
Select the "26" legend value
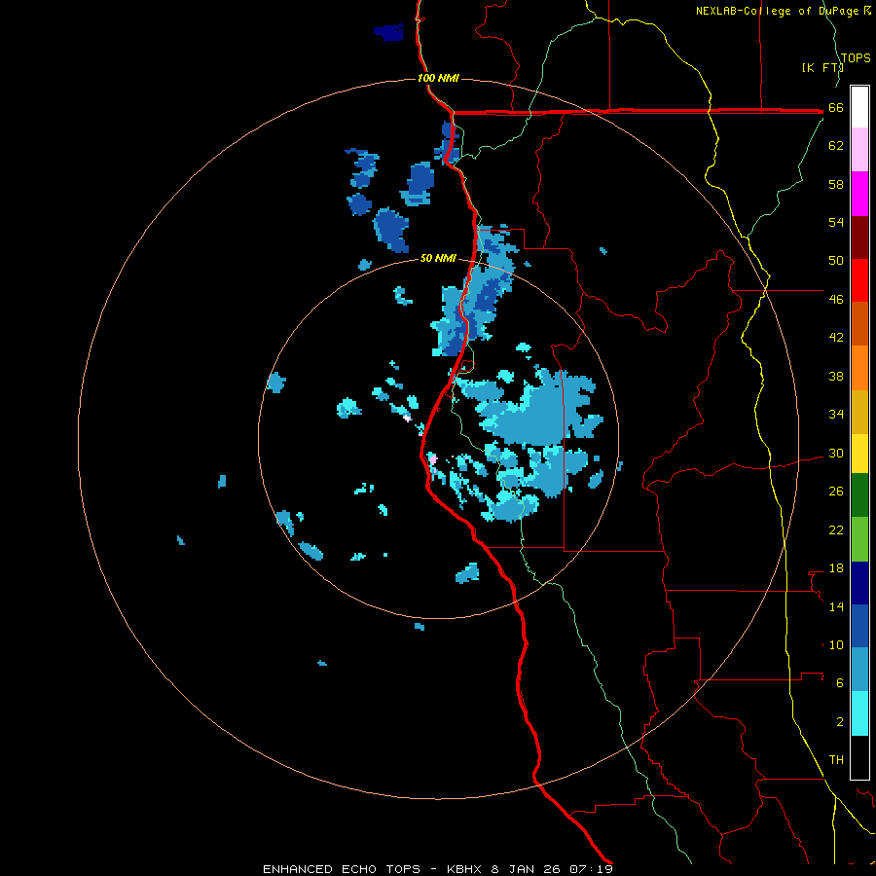pyautogui.click(x=836, y=492)
